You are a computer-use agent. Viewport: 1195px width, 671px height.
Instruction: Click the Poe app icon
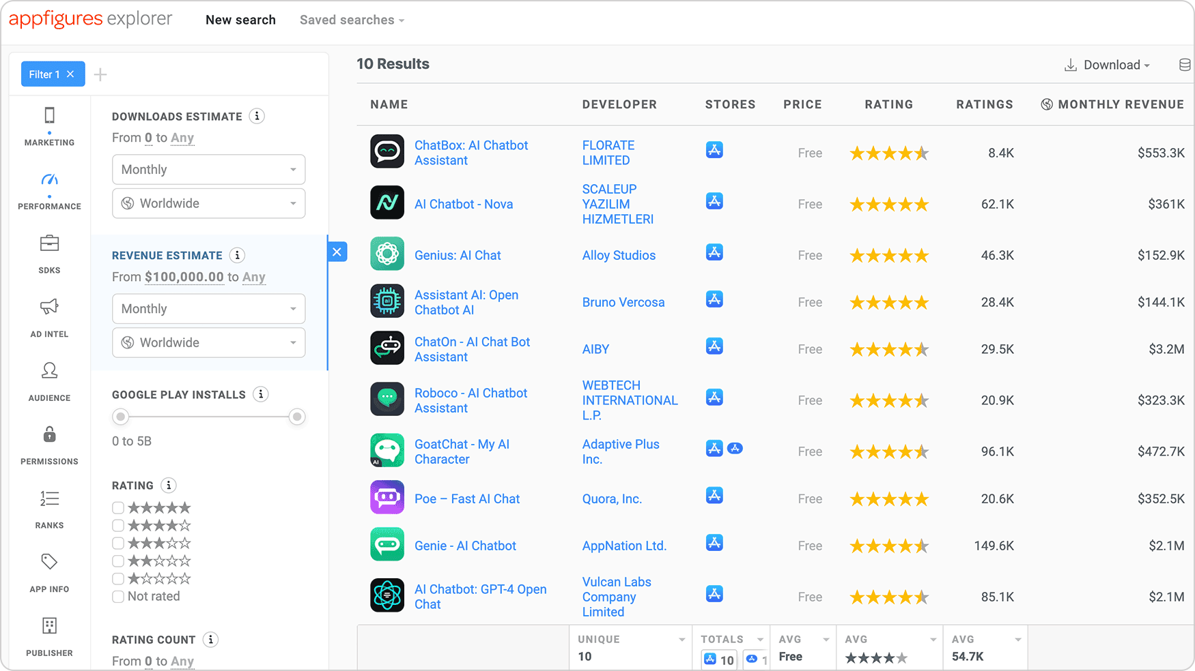click(387, 497)
